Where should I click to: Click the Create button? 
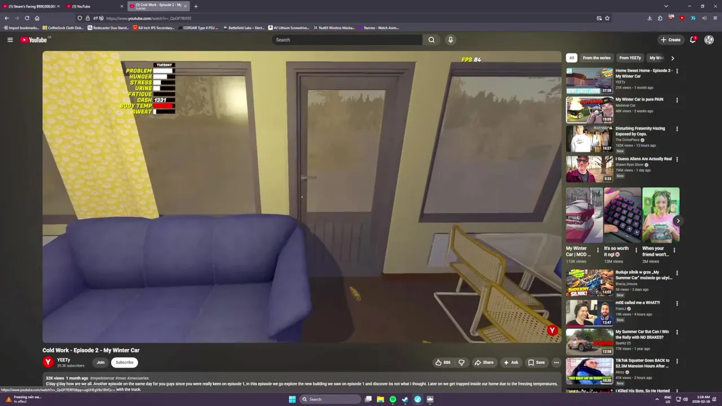point(671,39)
